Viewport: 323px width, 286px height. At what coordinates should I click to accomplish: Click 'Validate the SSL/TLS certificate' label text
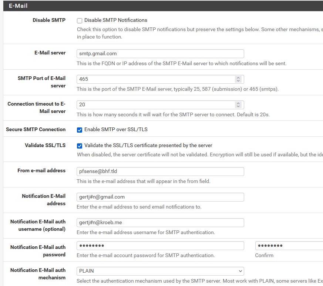pos(148,146)
